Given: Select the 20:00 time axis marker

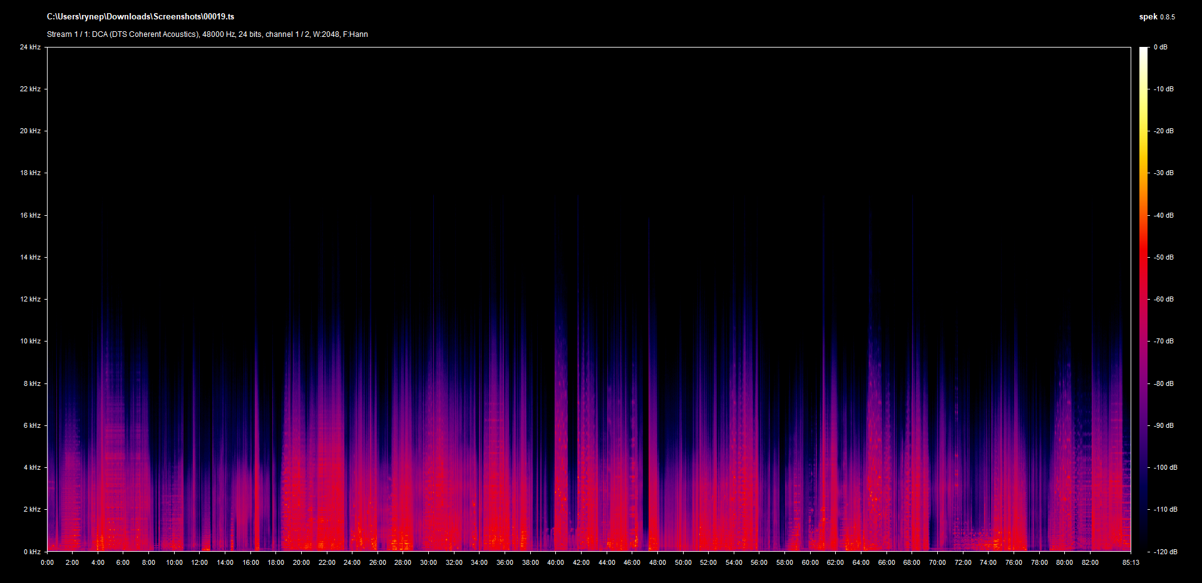Looking at the screenshot, I should (x=301, y=562).
